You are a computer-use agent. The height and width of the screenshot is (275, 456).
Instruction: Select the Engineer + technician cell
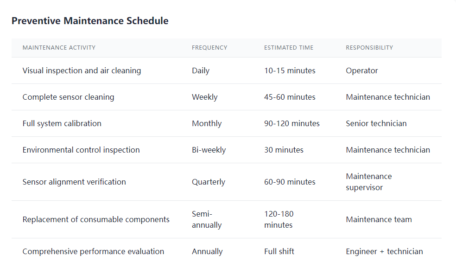click(x=384, y=251)
